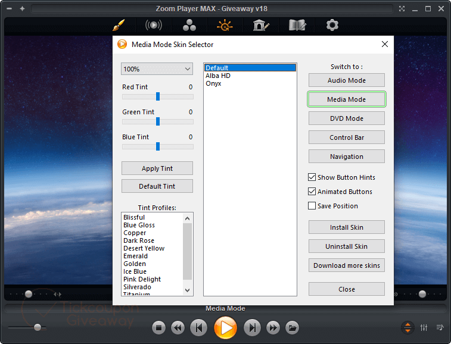Select Blue Gloss tint profile
Screen dimensions: 451x344
pyautogui.click(x=153, y=225)
